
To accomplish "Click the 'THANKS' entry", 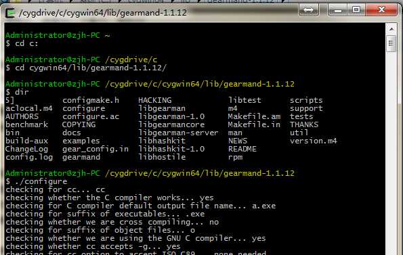I will pos(304,124).
